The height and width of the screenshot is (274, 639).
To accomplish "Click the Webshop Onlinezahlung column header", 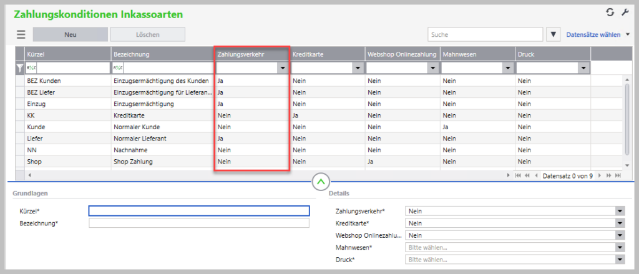I will click(x=402, y=54).
